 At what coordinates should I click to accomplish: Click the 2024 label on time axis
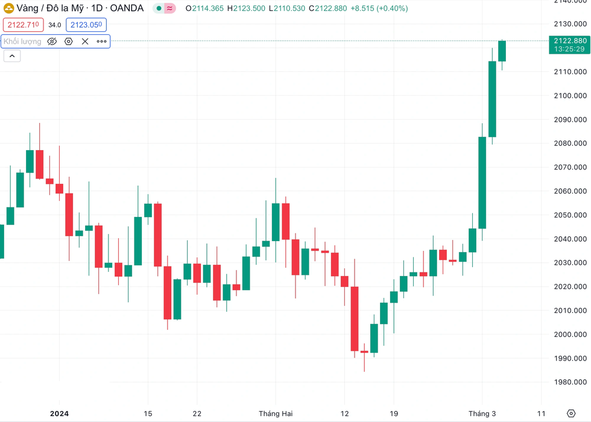tap(59, 414)
